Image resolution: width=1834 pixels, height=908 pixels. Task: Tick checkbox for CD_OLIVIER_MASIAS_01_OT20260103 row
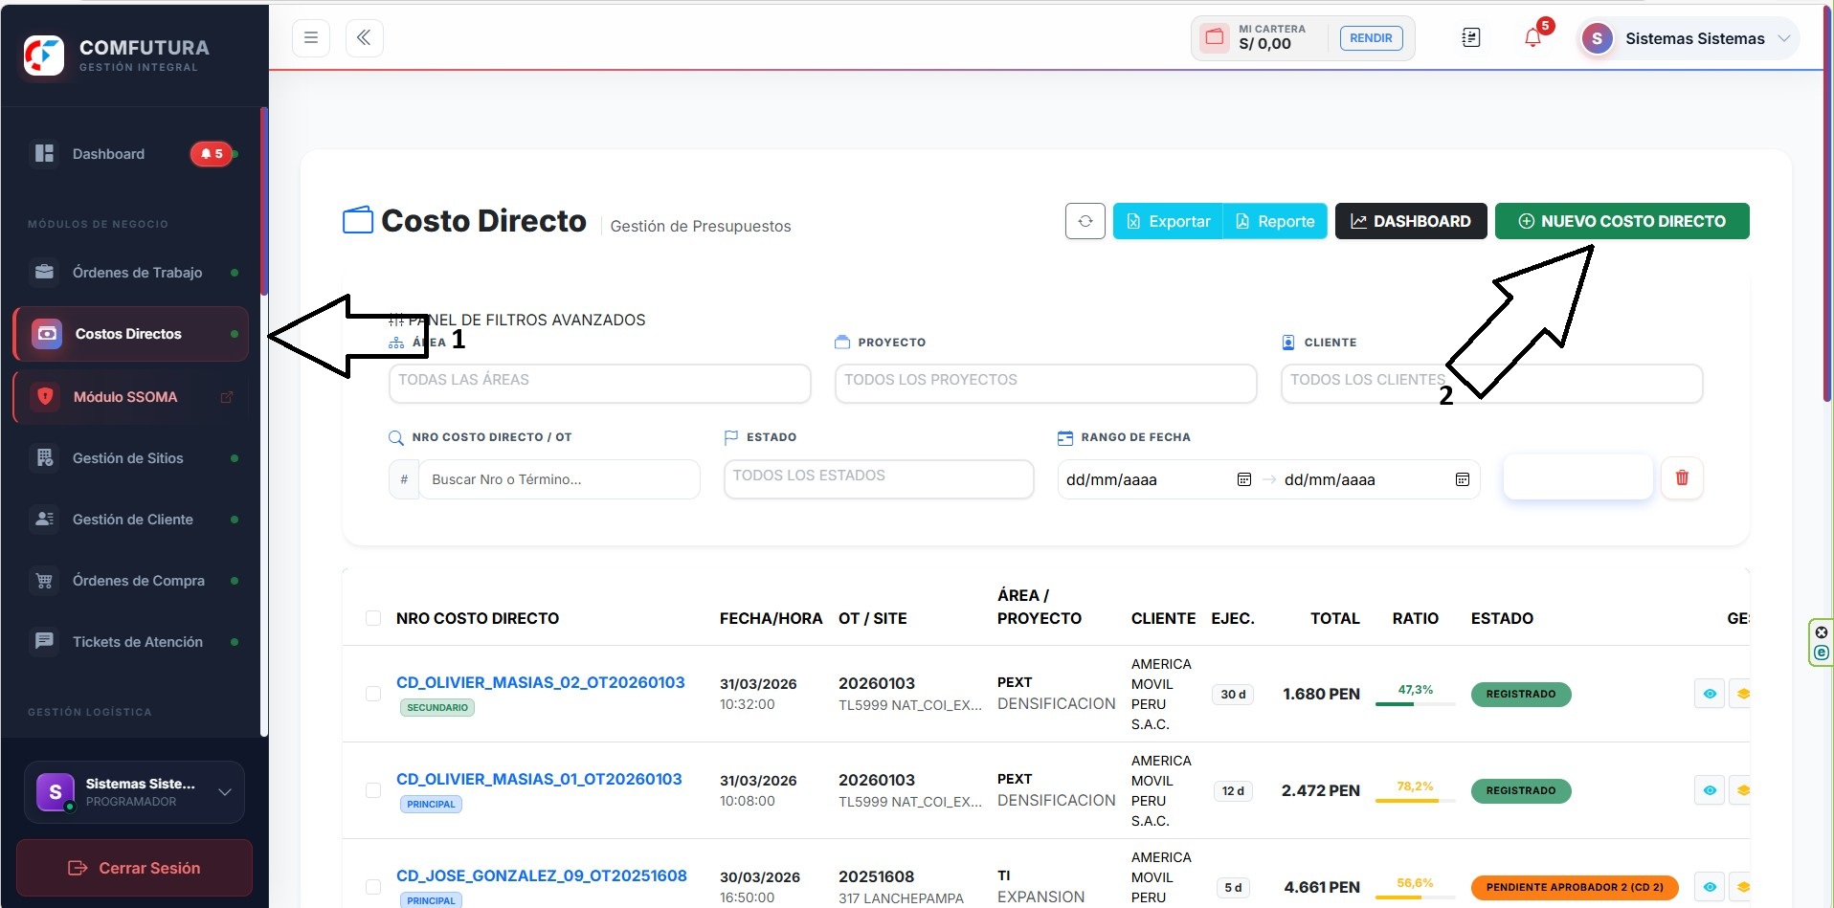click(373, 790)
